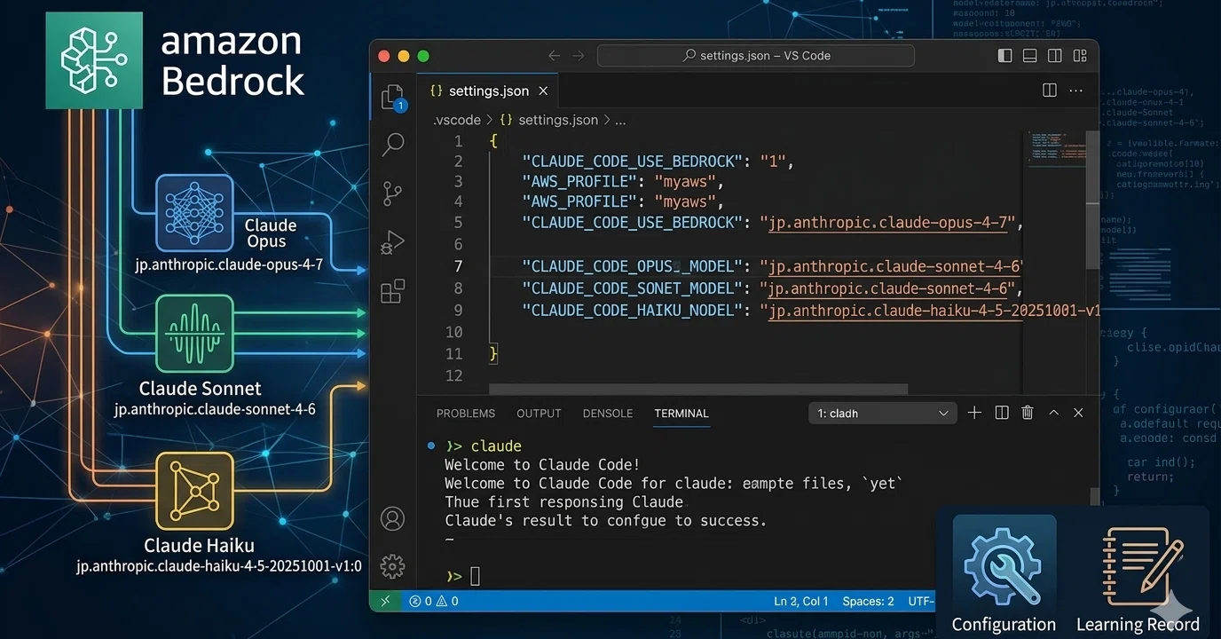
Task: Kill the terminal with trash icon
Action: pyautogui.click(x=1028, y=413)
